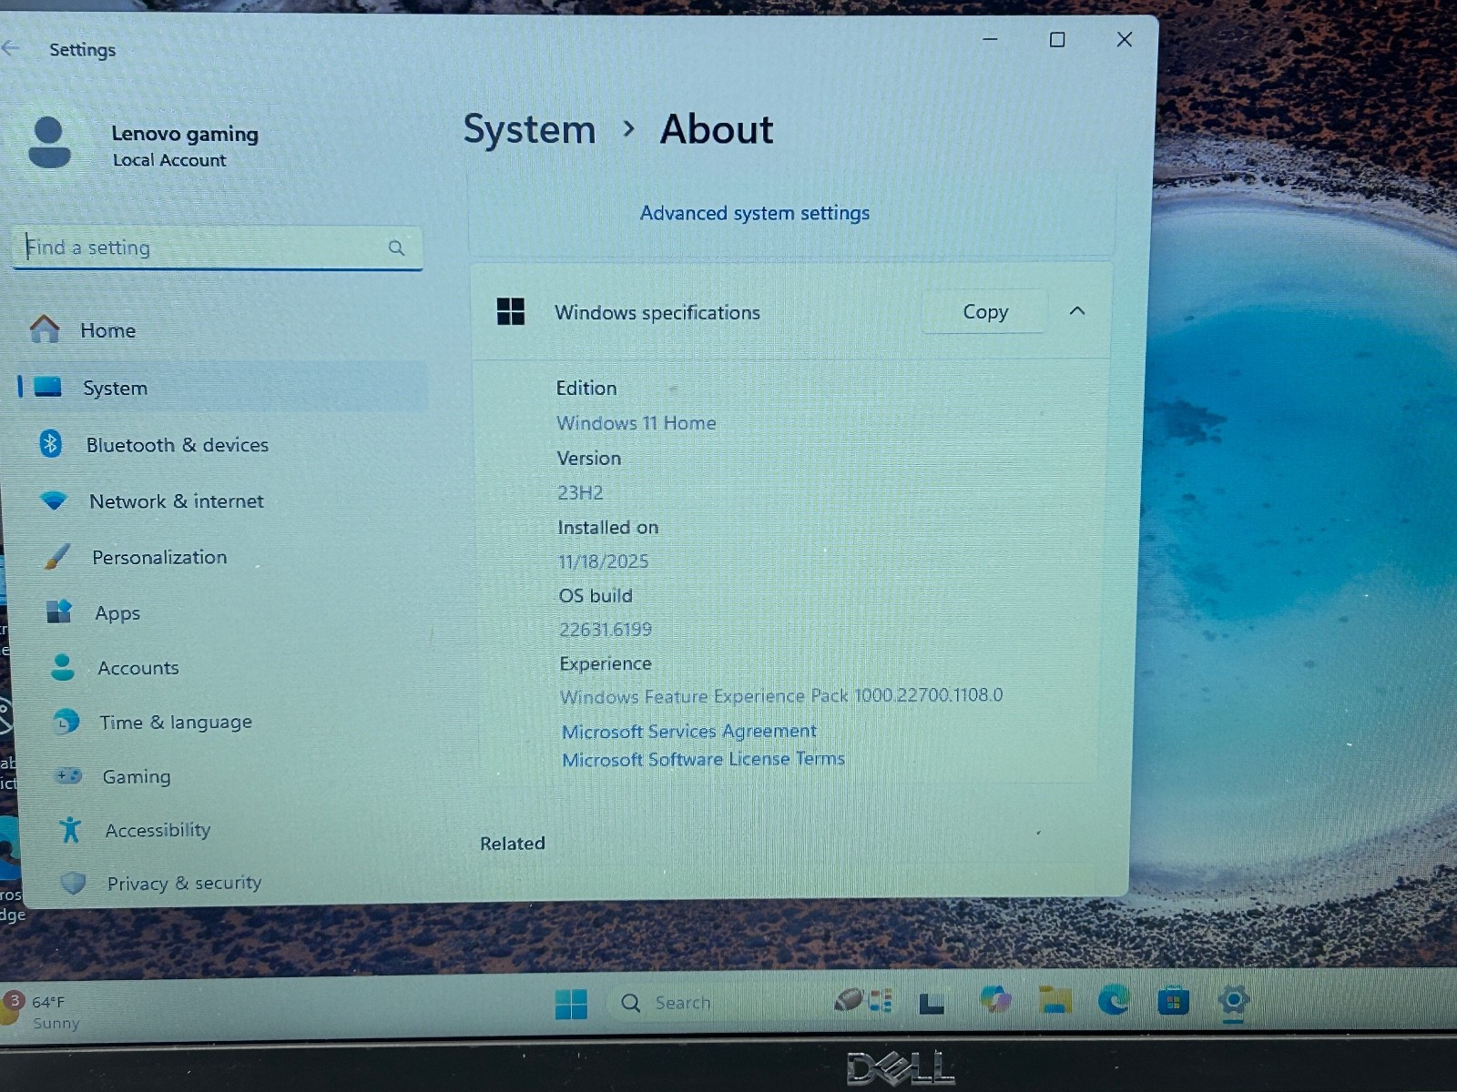1457x1092 pixels.
Task: Collapse the Windows specifications section
Action: coord(1077,311)
